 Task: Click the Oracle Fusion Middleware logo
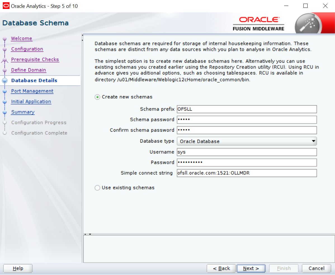(258, 24)
